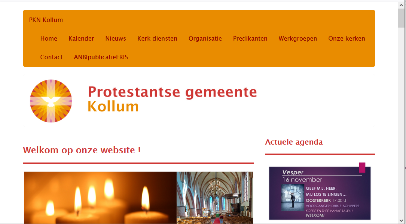Click the dove sunburst church logo

[51, 101]
